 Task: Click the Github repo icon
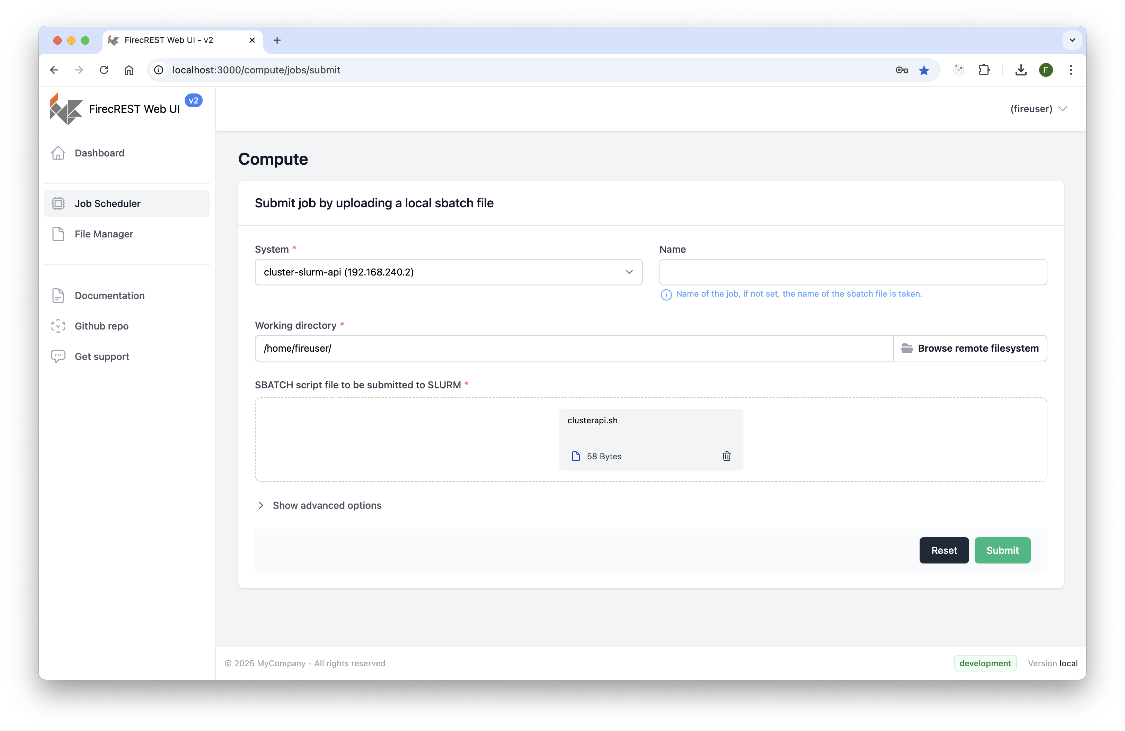(x=58, y=326)
